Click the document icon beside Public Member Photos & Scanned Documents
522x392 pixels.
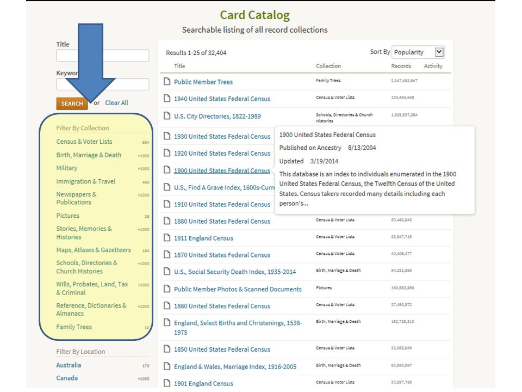[167, 289]
